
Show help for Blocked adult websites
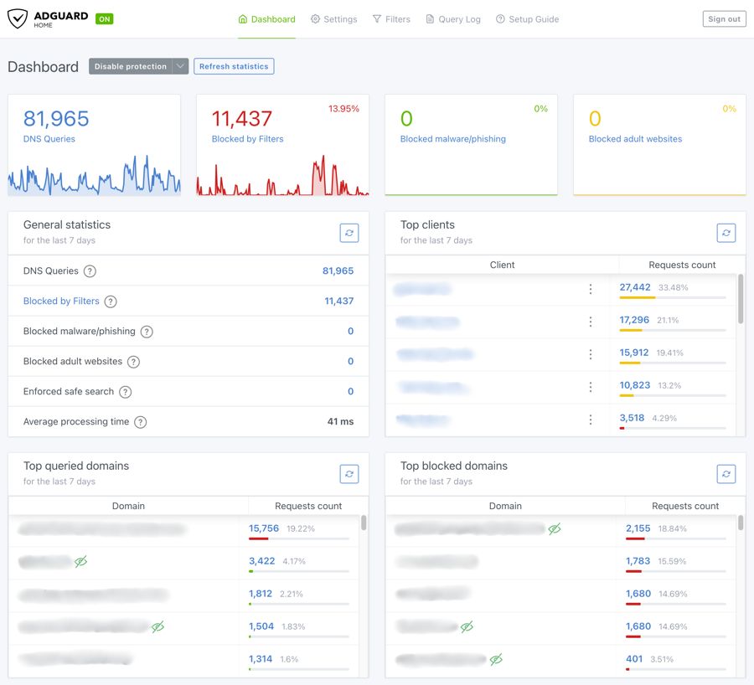[134, 362]
